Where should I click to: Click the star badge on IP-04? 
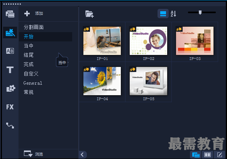(x=86, y=69)
